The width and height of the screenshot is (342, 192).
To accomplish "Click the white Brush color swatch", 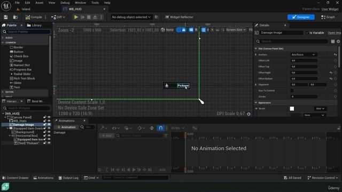I will (x=292, y=109).
